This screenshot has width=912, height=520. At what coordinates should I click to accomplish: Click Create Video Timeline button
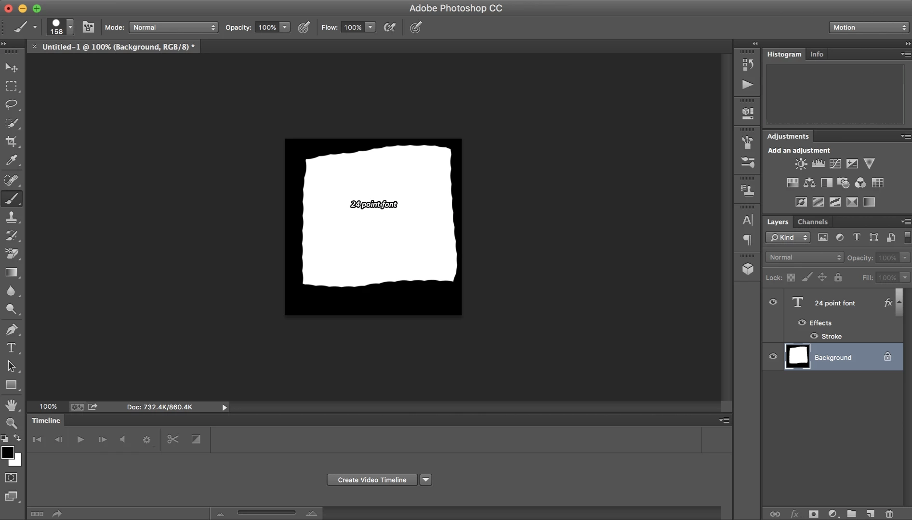(372, 480)
